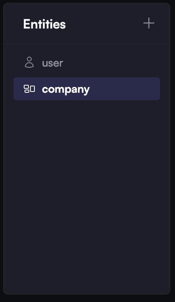
Task: Click empty area below company entry
Action: pyautogui.click(x=87, y=193)
